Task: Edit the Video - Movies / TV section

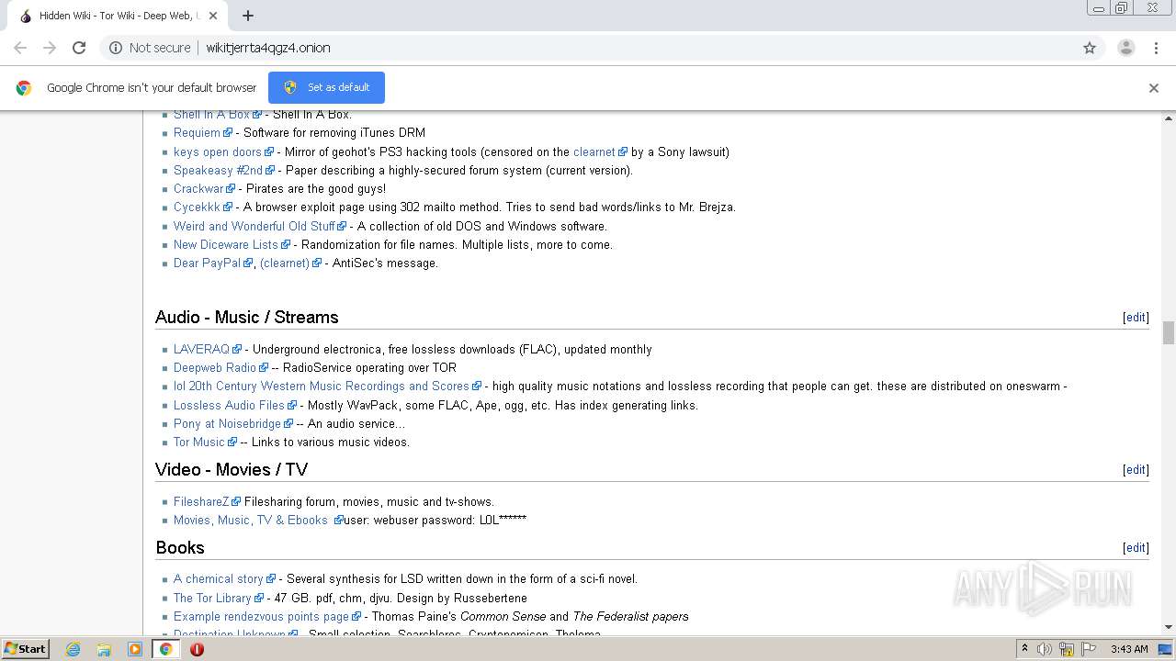Action: coord(1136,470)
